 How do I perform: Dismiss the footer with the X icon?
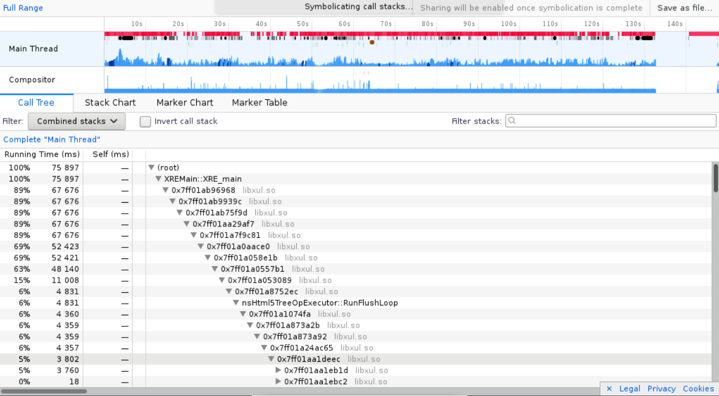click(609, 389)
